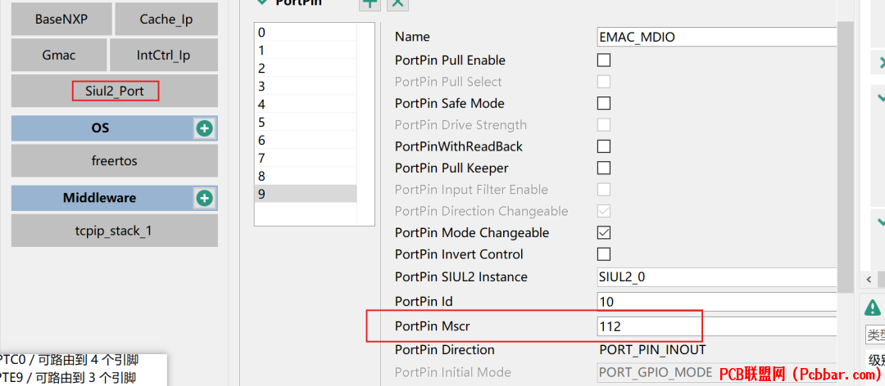Open PortPin Initial Mode dropdown
Screen dimensions: 885x386
coord(716,372)
